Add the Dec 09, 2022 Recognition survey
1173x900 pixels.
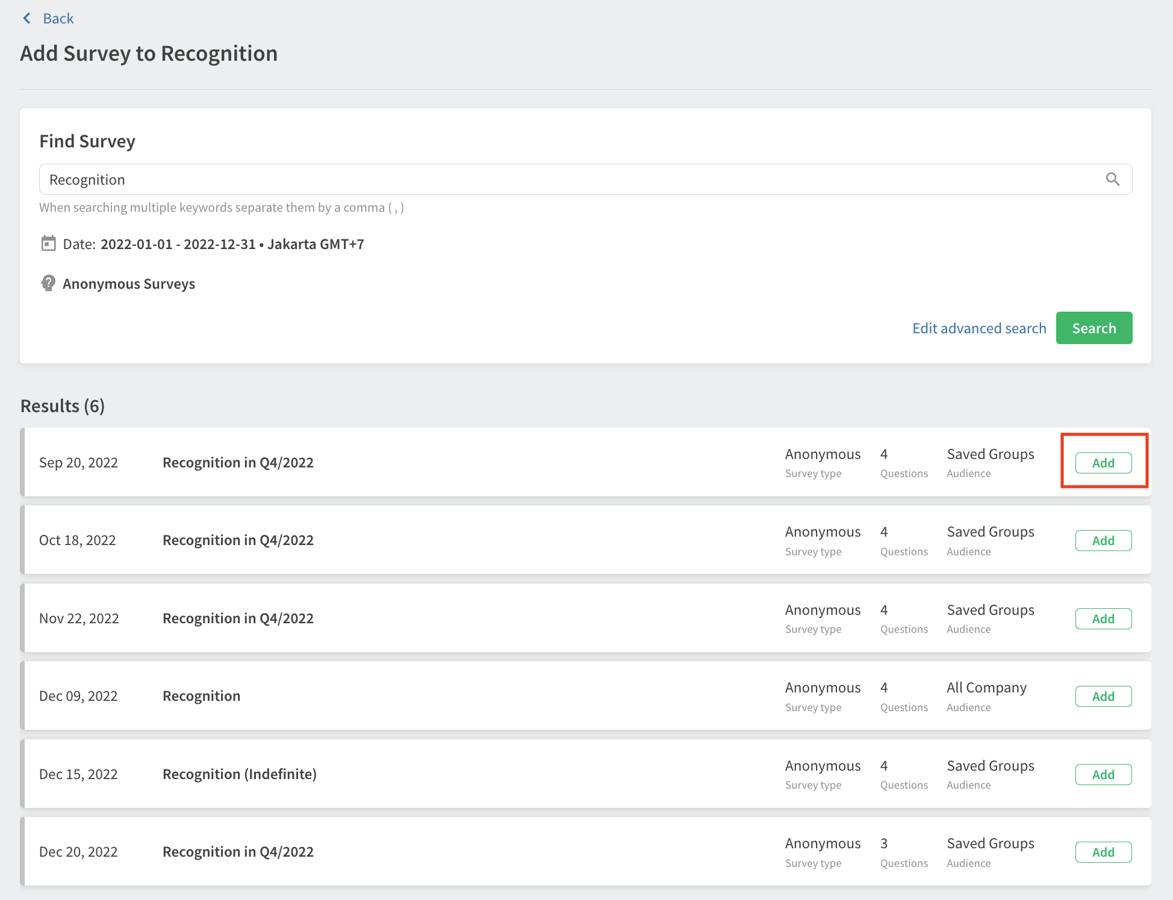(x=1103, y=696)
